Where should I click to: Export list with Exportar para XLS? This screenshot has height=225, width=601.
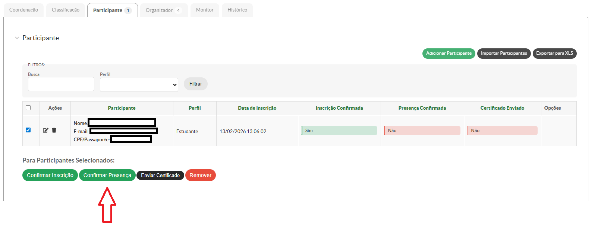(554, 54)
